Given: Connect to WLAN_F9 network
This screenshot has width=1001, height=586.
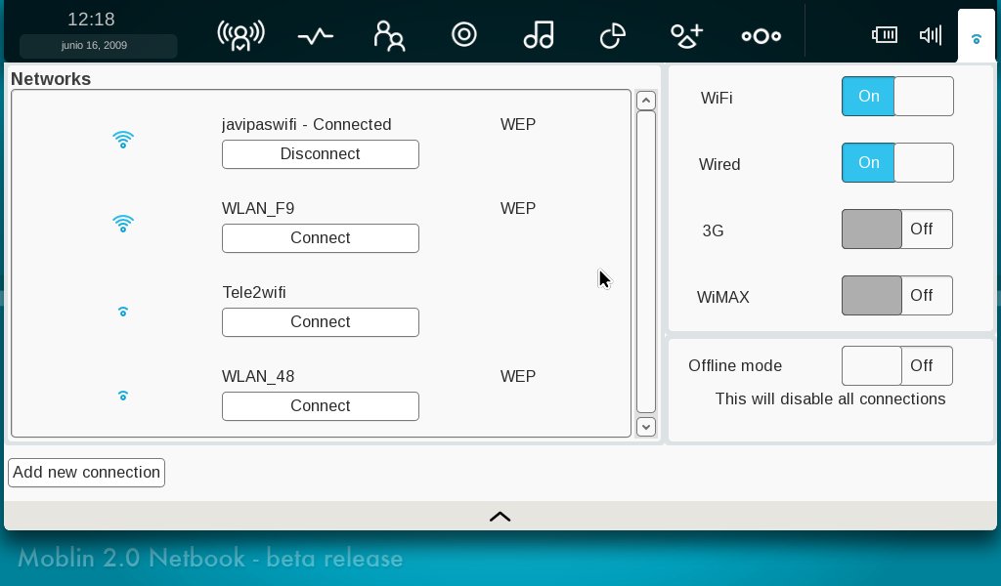Looking at the screenshot, I should (321, 238).
